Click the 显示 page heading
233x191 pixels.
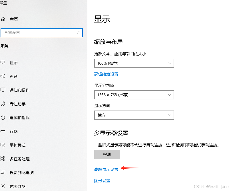pyautogui.click(x=102, y=19)
